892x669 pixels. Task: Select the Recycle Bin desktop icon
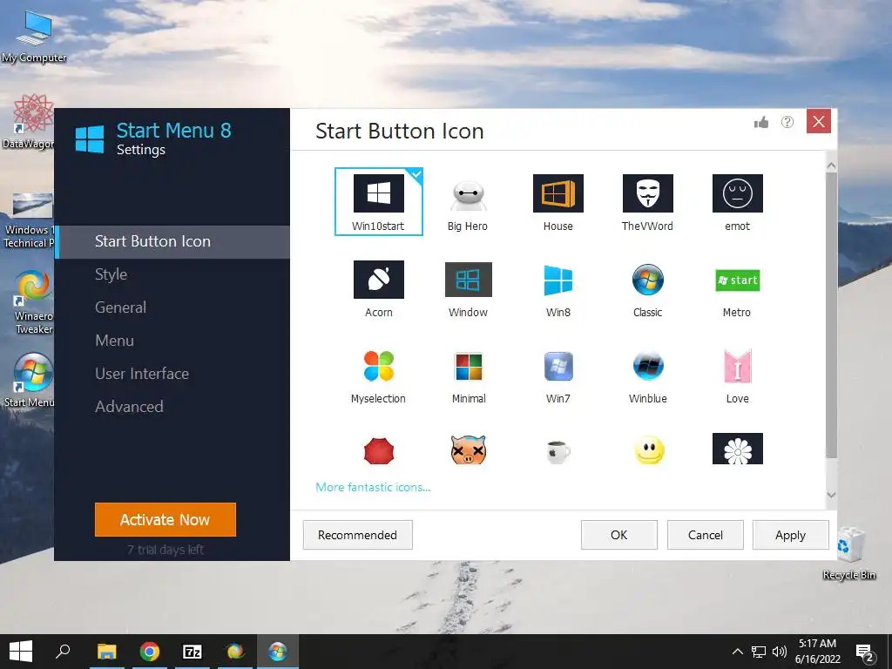coord(849,555)
